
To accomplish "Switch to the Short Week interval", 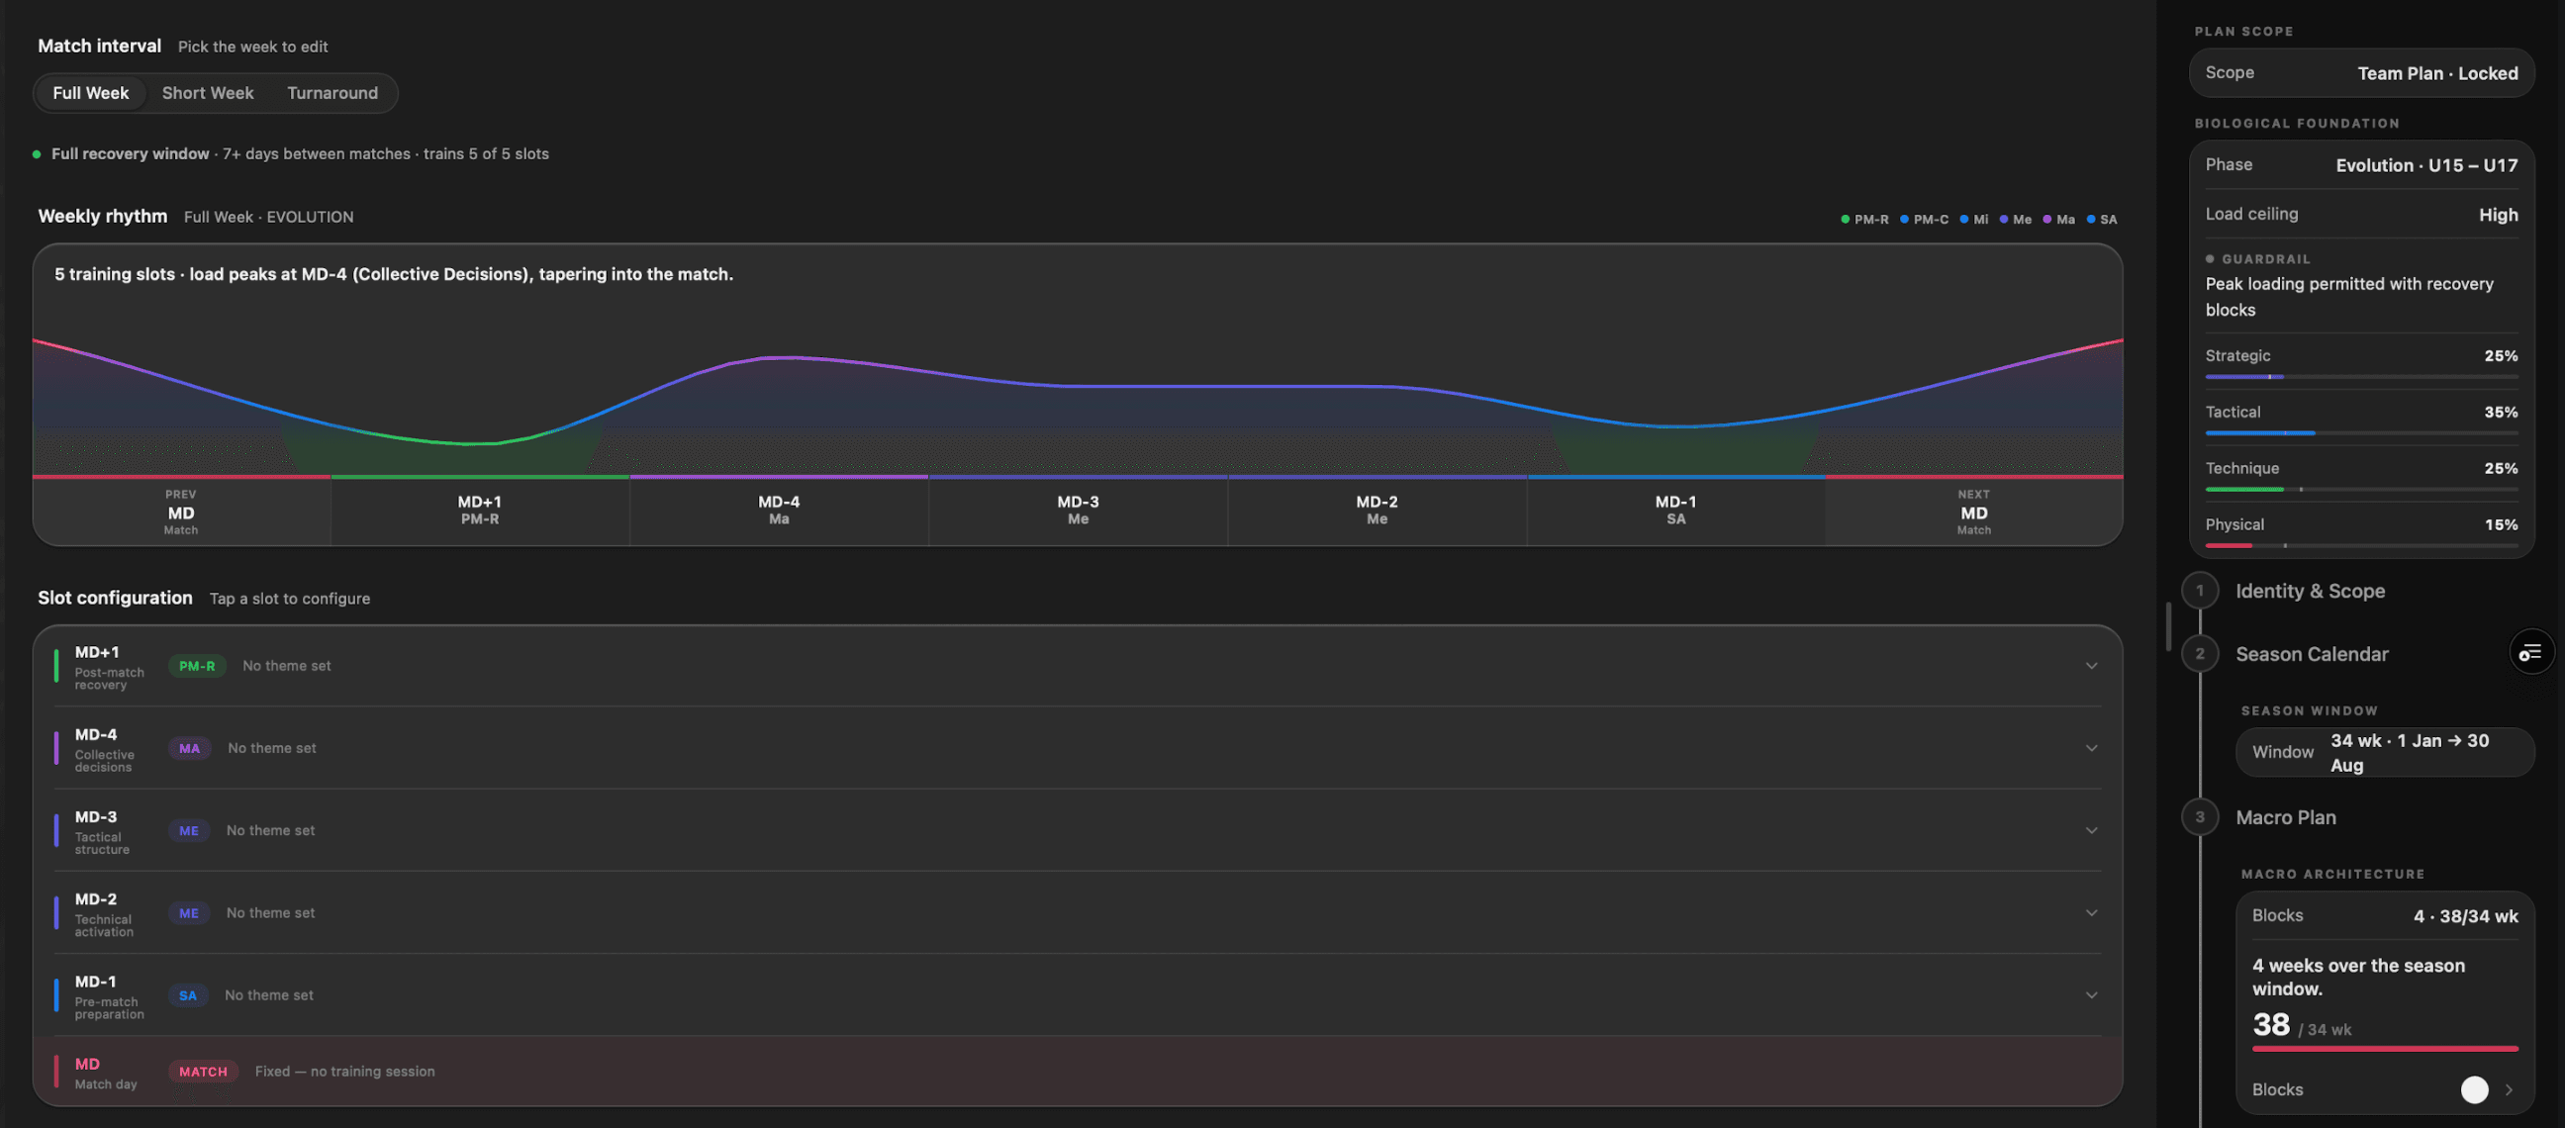I will point(207,93).
